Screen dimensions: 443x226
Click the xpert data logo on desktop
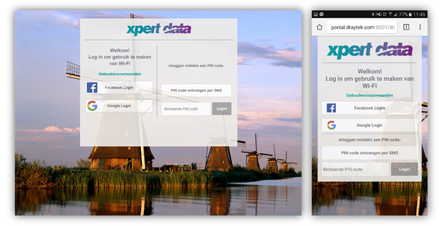159,29
